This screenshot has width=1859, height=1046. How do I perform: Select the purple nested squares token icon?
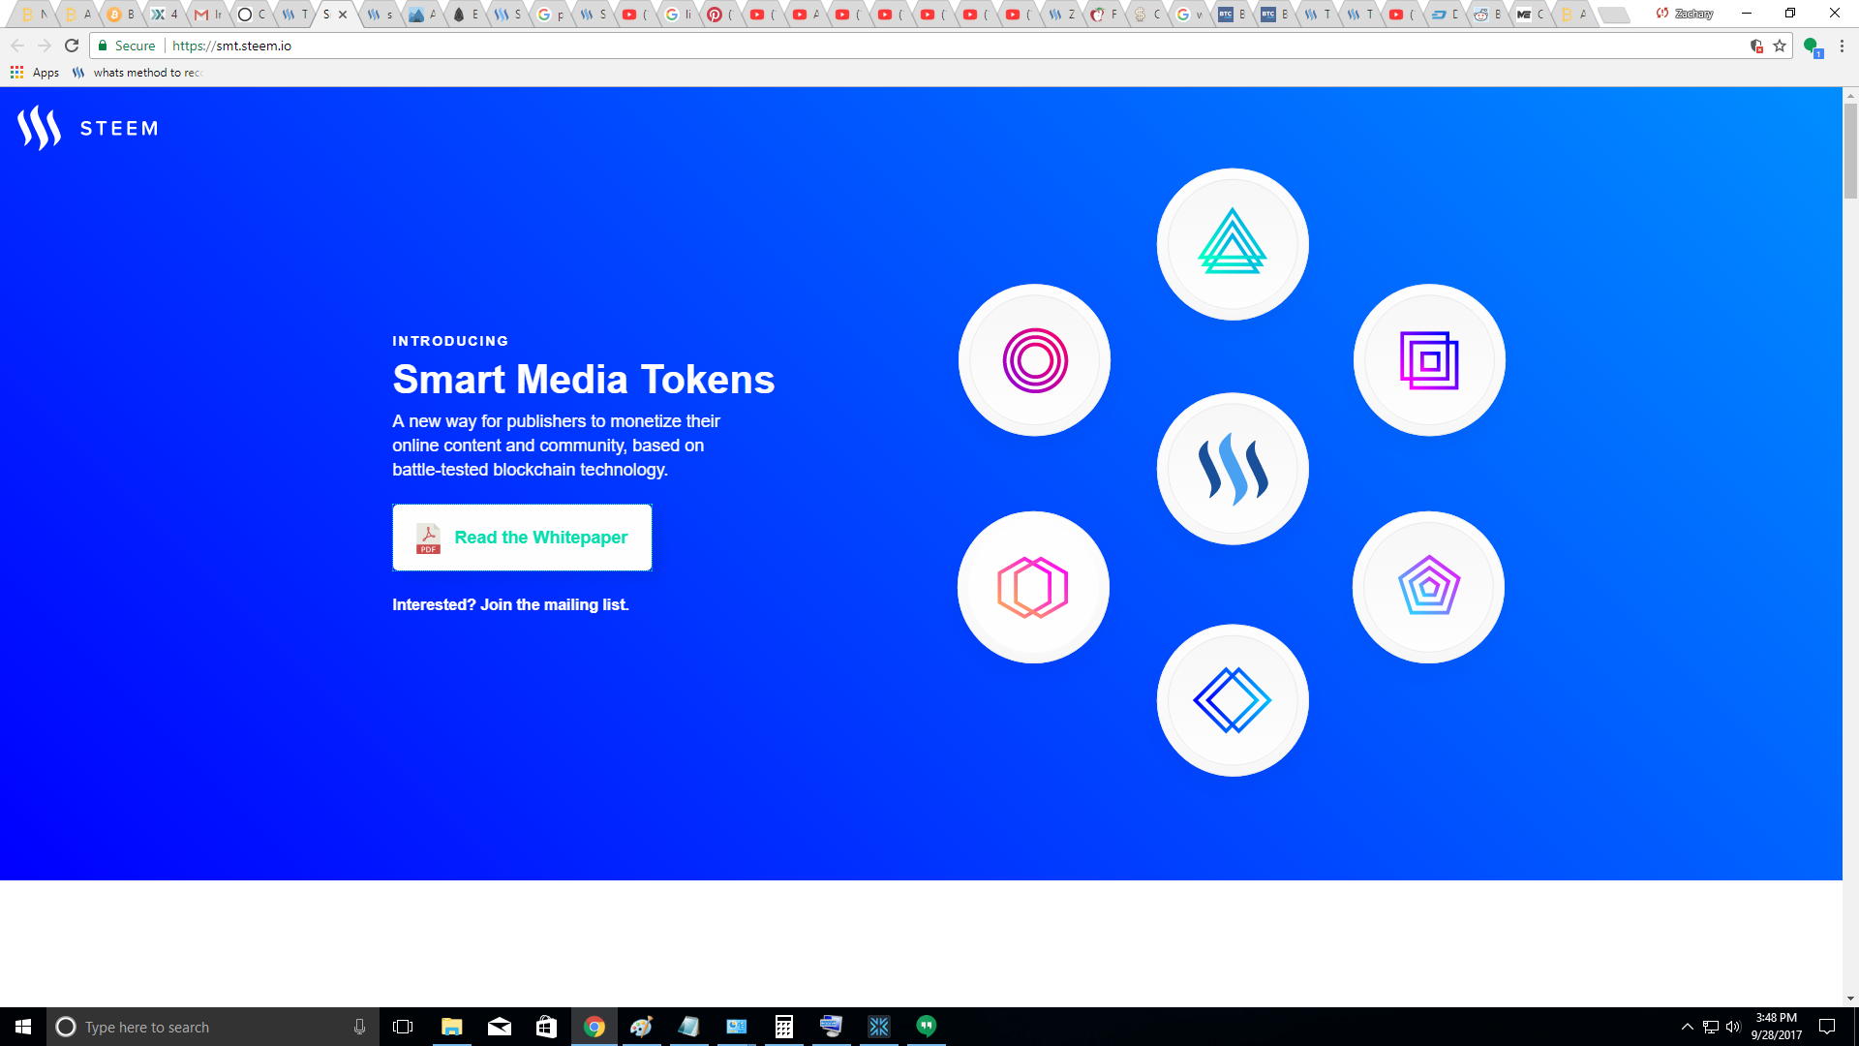tap(1429, 360)
